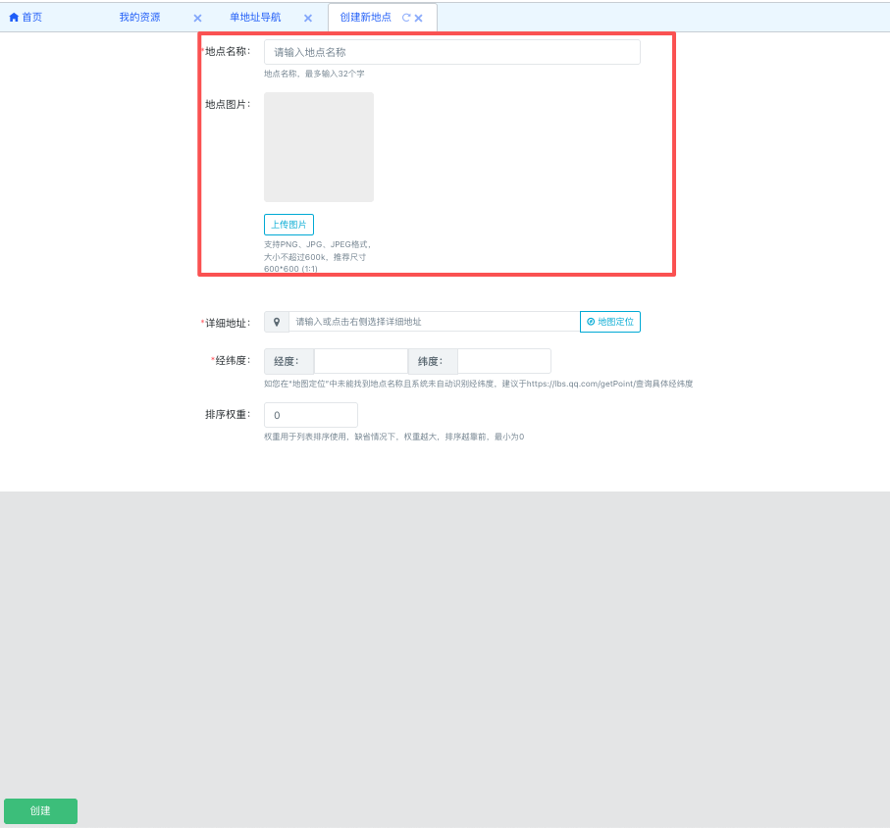
Task: Select the 创建新地点 tab
Action: point(365,18)
